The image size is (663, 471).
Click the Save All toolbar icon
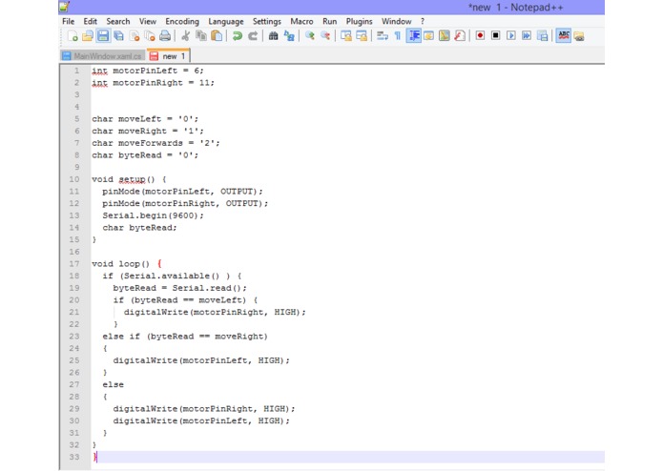(119, 36)
